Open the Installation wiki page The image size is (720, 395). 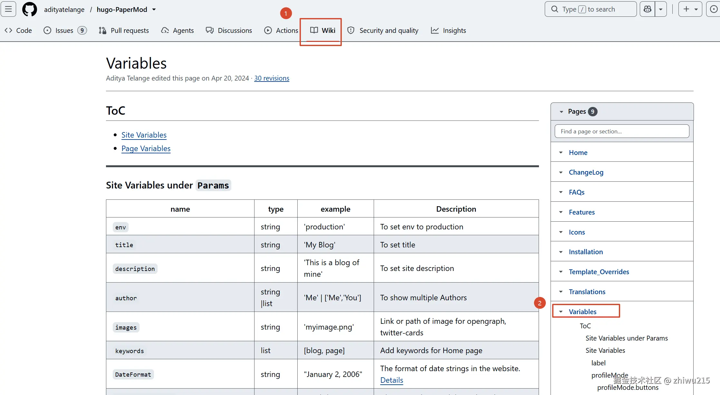click(586, 252)
